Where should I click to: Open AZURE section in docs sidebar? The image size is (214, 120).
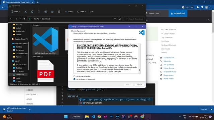(x=29, y=99)
